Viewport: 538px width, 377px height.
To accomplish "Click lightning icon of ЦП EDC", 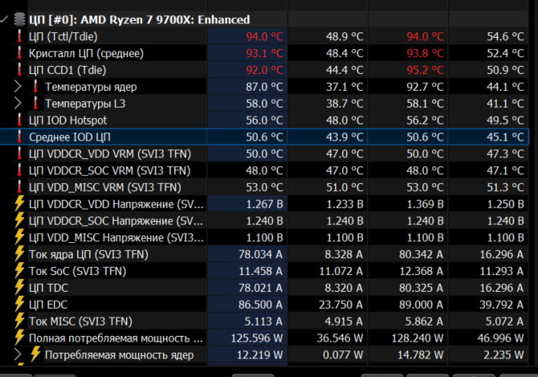I will 19,304.
